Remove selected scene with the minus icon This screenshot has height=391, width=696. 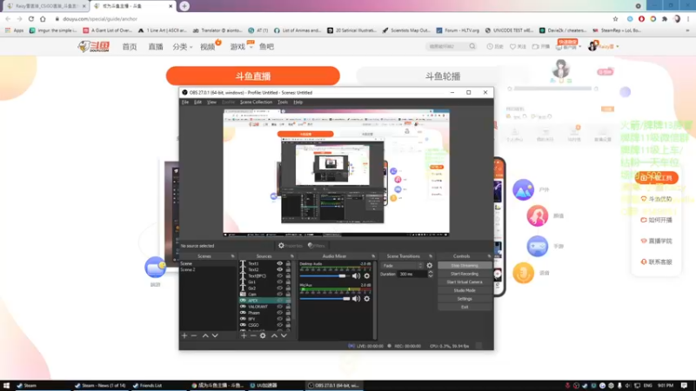pos(194,335)
